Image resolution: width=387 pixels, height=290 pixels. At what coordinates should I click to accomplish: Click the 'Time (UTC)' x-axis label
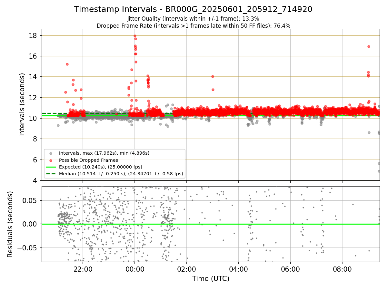(211, 279)
